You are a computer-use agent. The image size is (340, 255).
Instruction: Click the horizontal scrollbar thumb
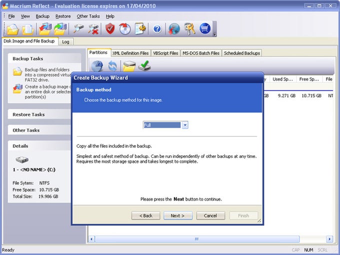pos(197,239)
